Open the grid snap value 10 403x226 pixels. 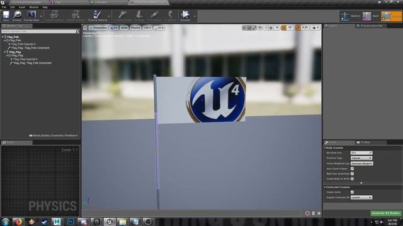(277, 28)
